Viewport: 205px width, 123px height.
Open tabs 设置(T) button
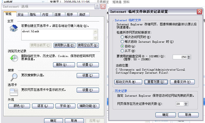(x=88, y=90)
